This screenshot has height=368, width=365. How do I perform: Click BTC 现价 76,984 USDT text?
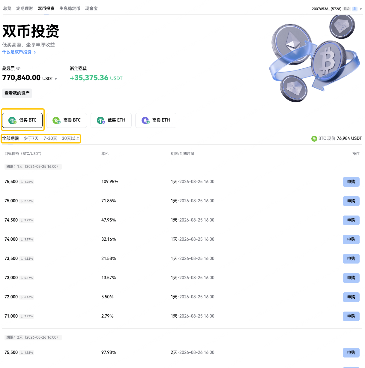click(x=340, y=138)
